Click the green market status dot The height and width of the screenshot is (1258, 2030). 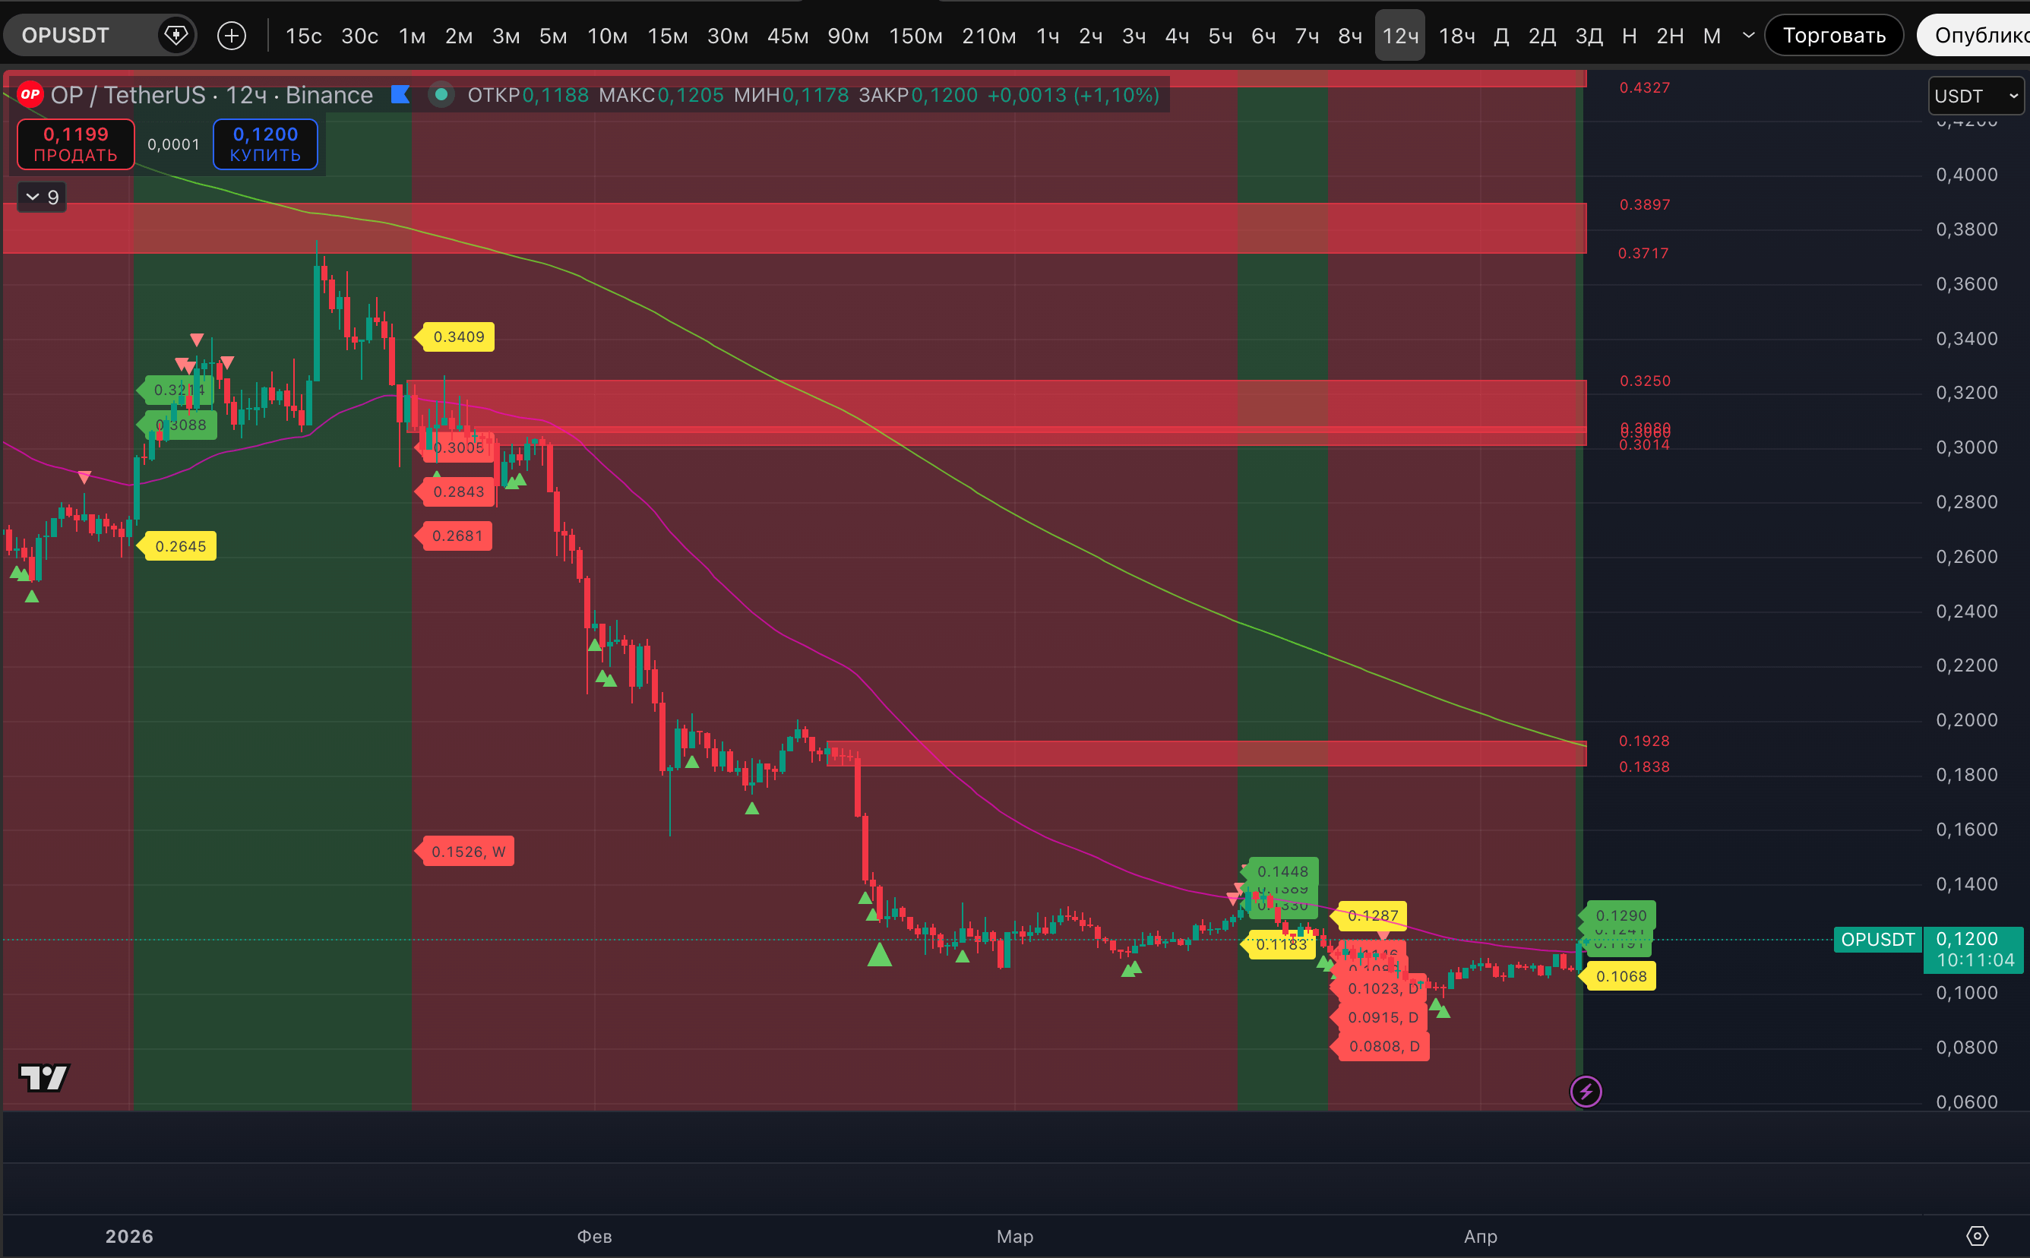(x=441, y=95)
